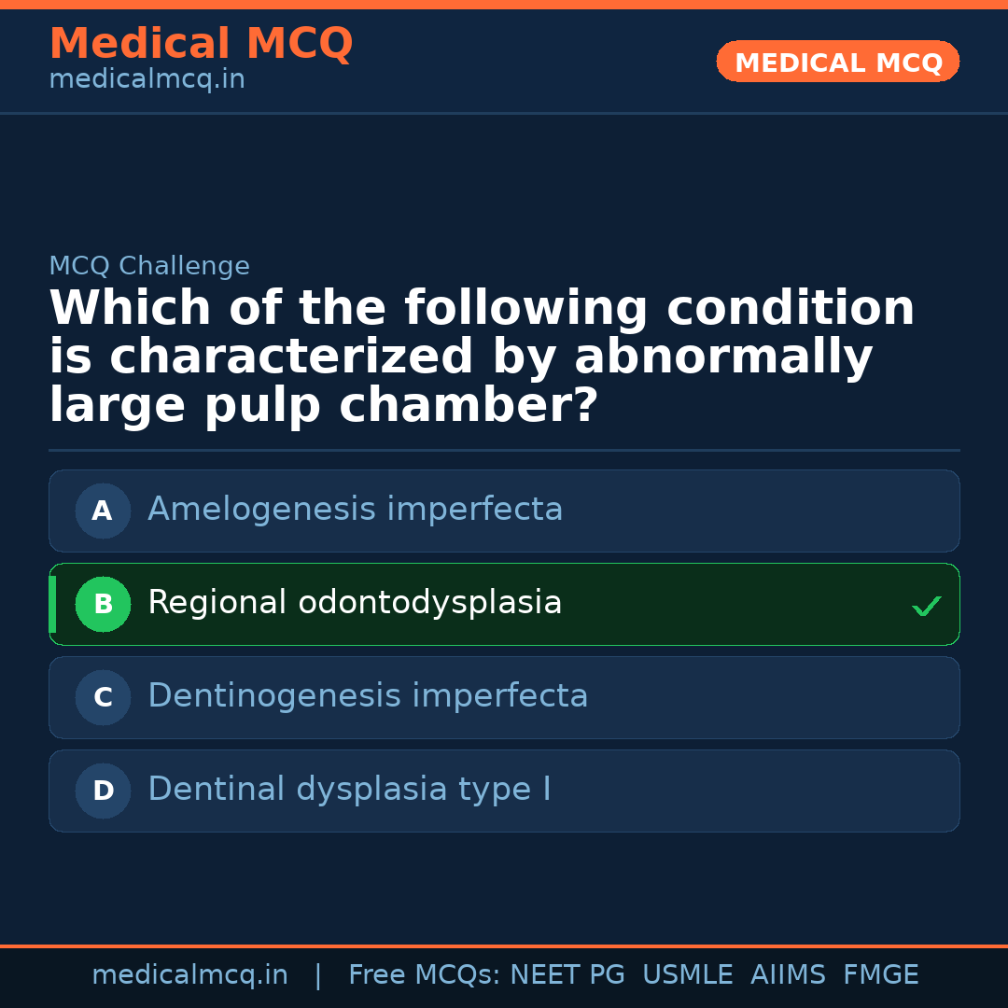Click the letter A option circle
Viewport: 1008px width, 1008px height.
tap(103, 511)
